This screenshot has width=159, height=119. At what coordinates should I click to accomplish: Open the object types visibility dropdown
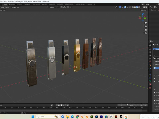117,7
